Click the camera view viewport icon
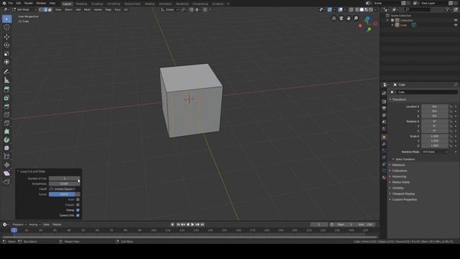Screen dimensions: 460x259 [x=341, y=18]
